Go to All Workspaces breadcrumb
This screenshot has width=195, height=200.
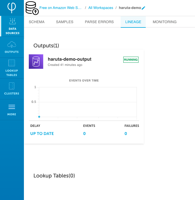click(101, 8)
